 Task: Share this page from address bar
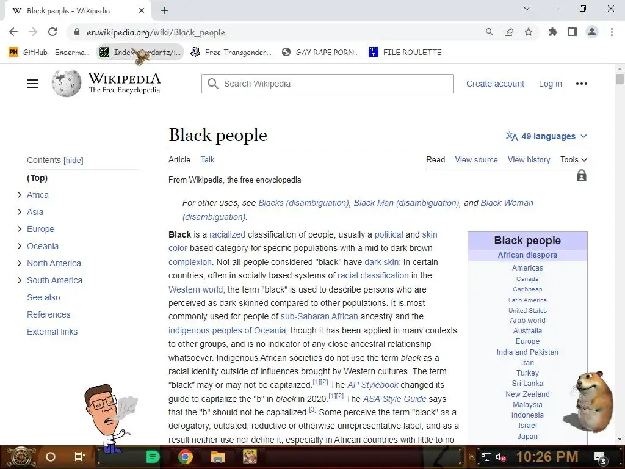(x=508, y=32)
